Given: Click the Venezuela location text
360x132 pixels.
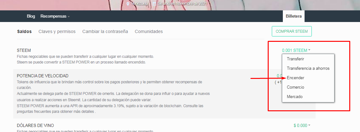Looking at the screenshot, I should (139, 4).
